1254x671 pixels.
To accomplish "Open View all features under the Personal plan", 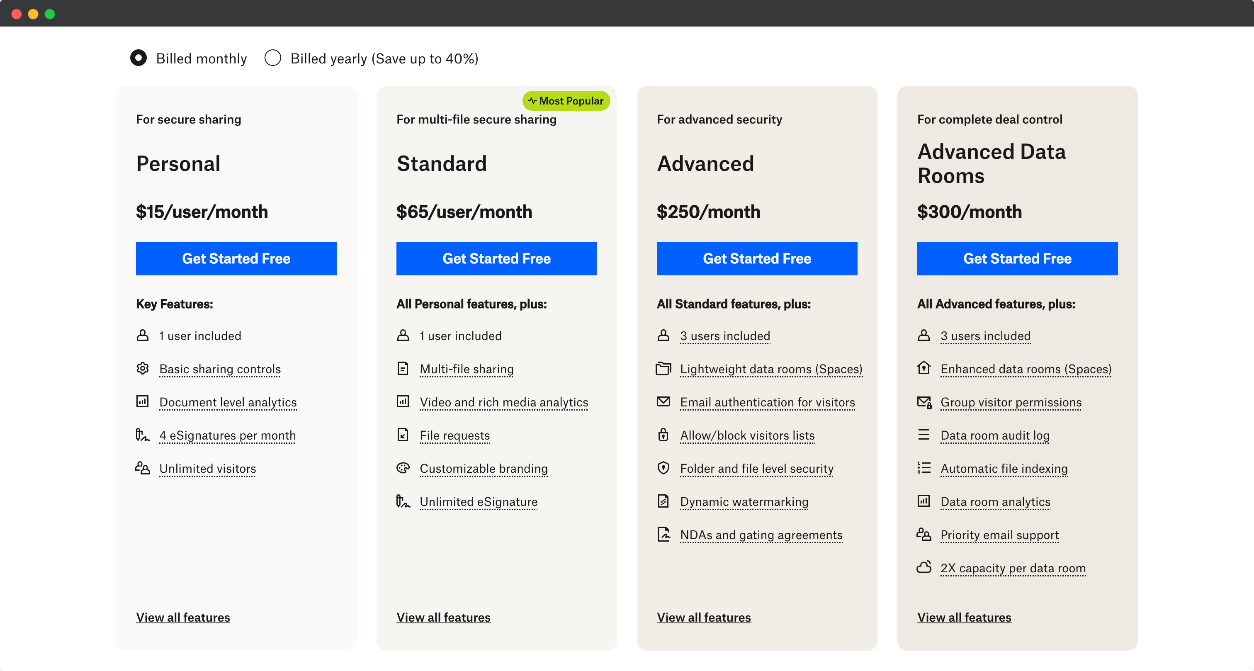I will pyautogui.click(x=182, y=617).
